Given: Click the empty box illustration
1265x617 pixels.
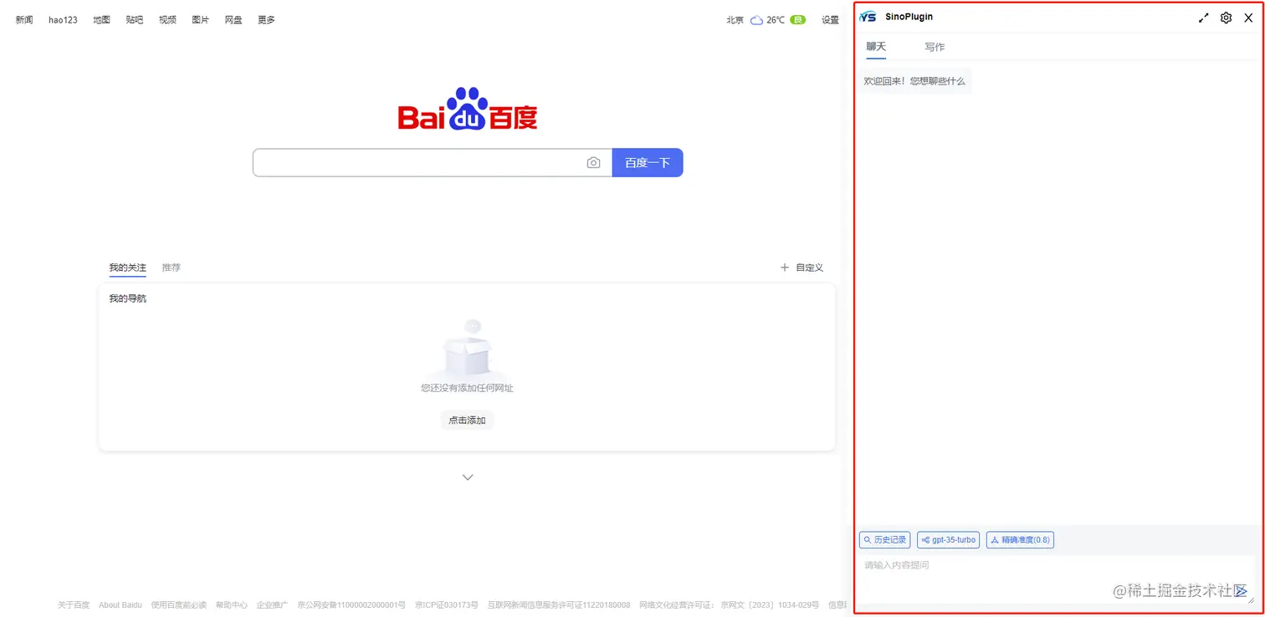Looking at the screenshot, I should click(x=468, y=349).
